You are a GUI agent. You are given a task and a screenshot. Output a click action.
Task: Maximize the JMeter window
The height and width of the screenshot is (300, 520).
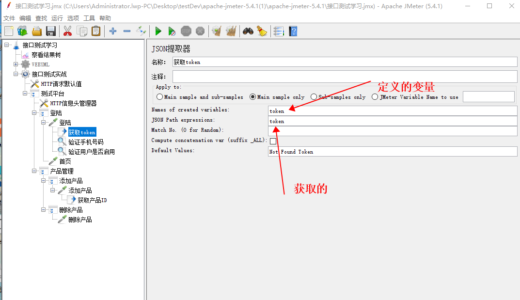tap(489, 6)
